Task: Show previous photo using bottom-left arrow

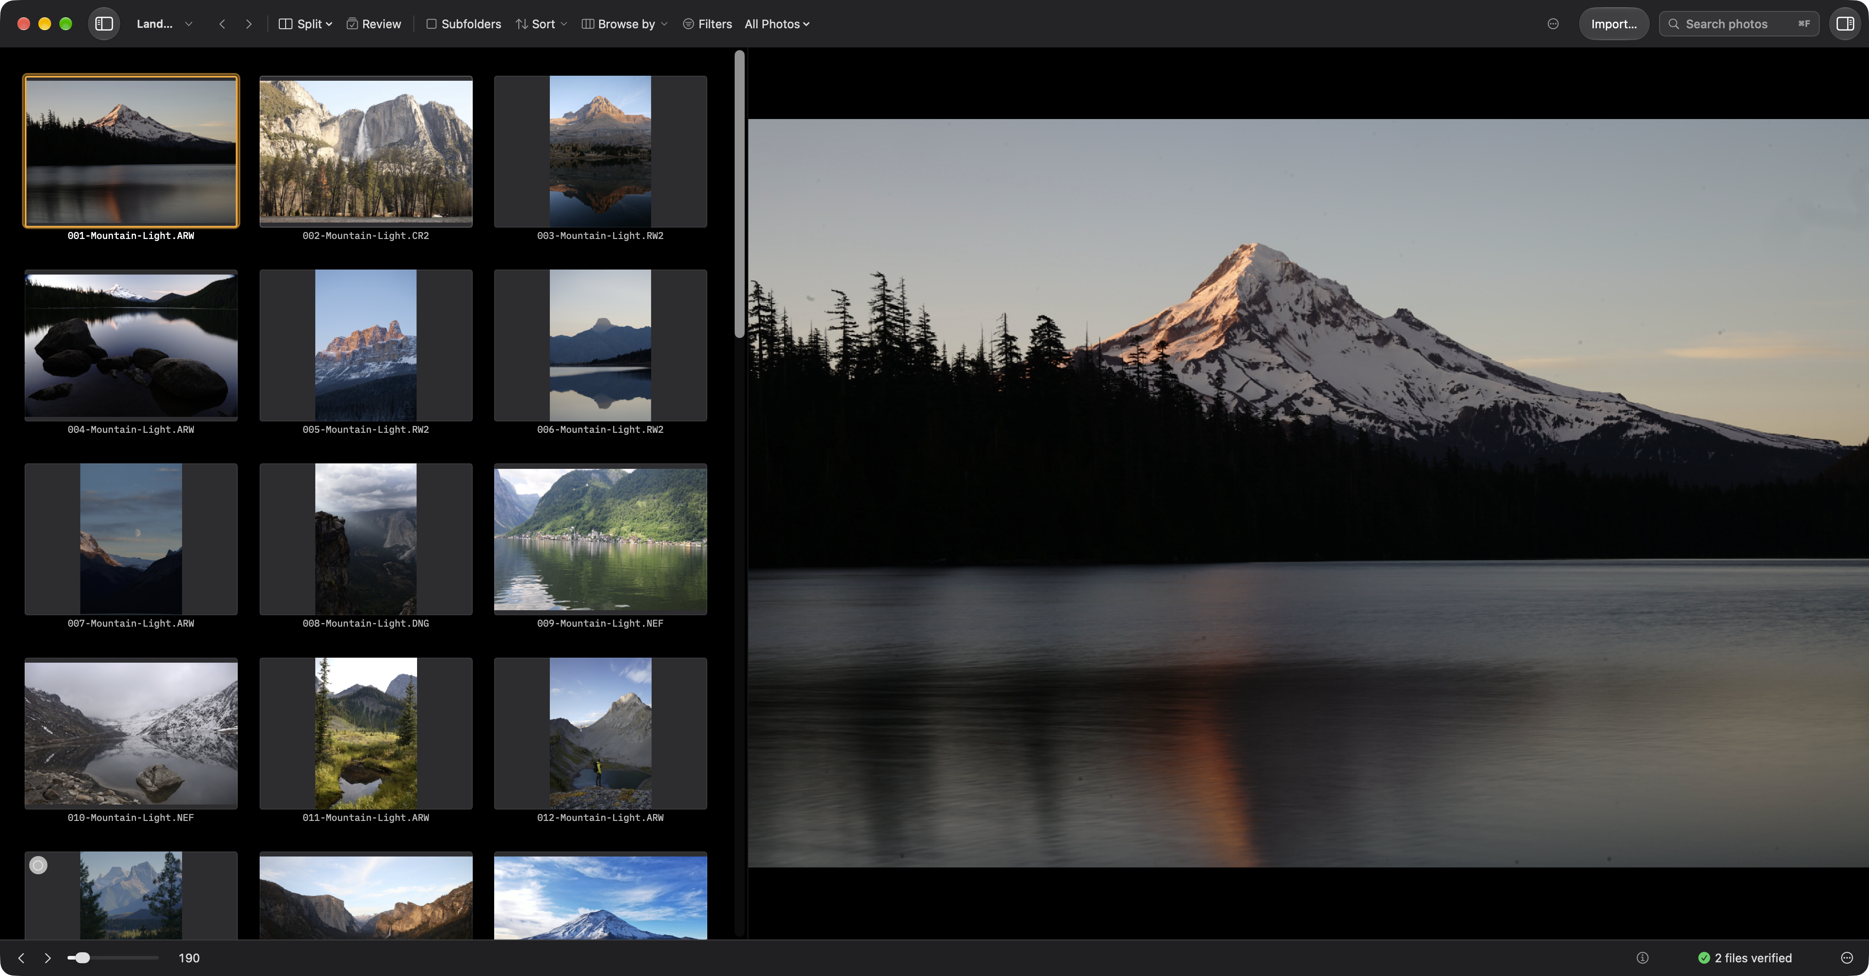Action: [x=21, y=958]
